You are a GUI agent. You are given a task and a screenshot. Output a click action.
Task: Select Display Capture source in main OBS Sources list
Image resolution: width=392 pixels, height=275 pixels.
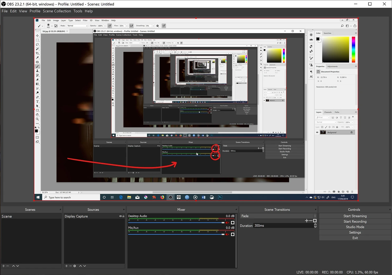tap(94, 216)
